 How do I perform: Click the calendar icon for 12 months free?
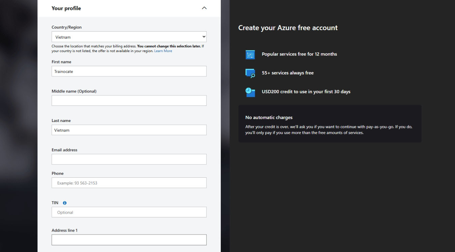coord(250,54)
